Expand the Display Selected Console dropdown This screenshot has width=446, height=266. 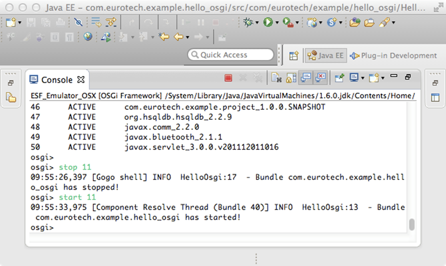pos(363,78)
